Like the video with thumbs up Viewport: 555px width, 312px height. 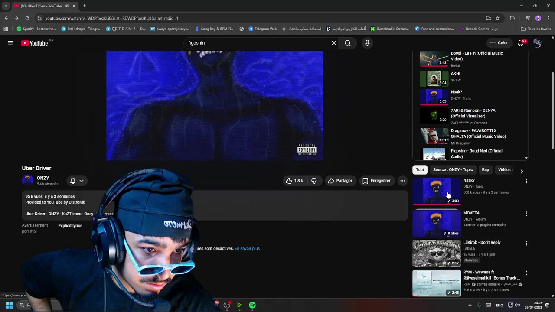click(x=294, y=181)
